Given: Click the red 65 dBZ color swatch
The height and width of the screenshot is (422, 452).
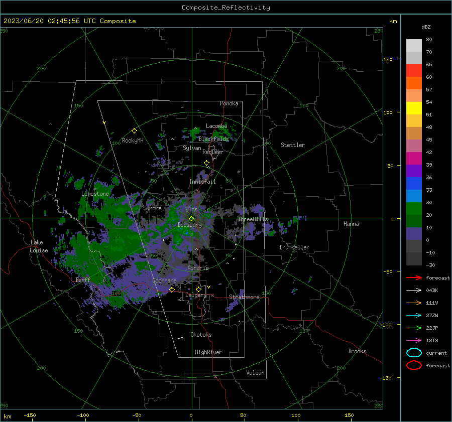Looking at the screenshot, I should [414, 71].
